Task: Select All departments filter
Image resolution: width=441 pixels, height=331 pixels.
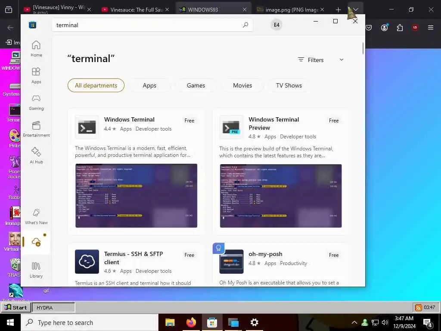Action: coord(96,85)
